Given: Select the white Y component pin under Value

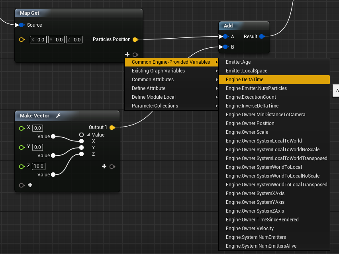Looking at the screenshot, I should click(x=81, y=148).
